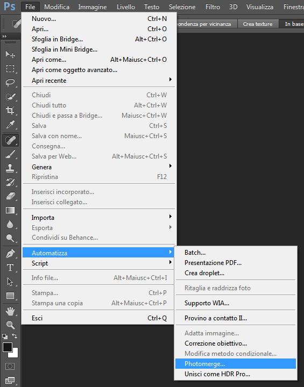This screenshot has width=304, height=387.
Task: Select Provino a contatto II...
Action: tap(236, 318)
